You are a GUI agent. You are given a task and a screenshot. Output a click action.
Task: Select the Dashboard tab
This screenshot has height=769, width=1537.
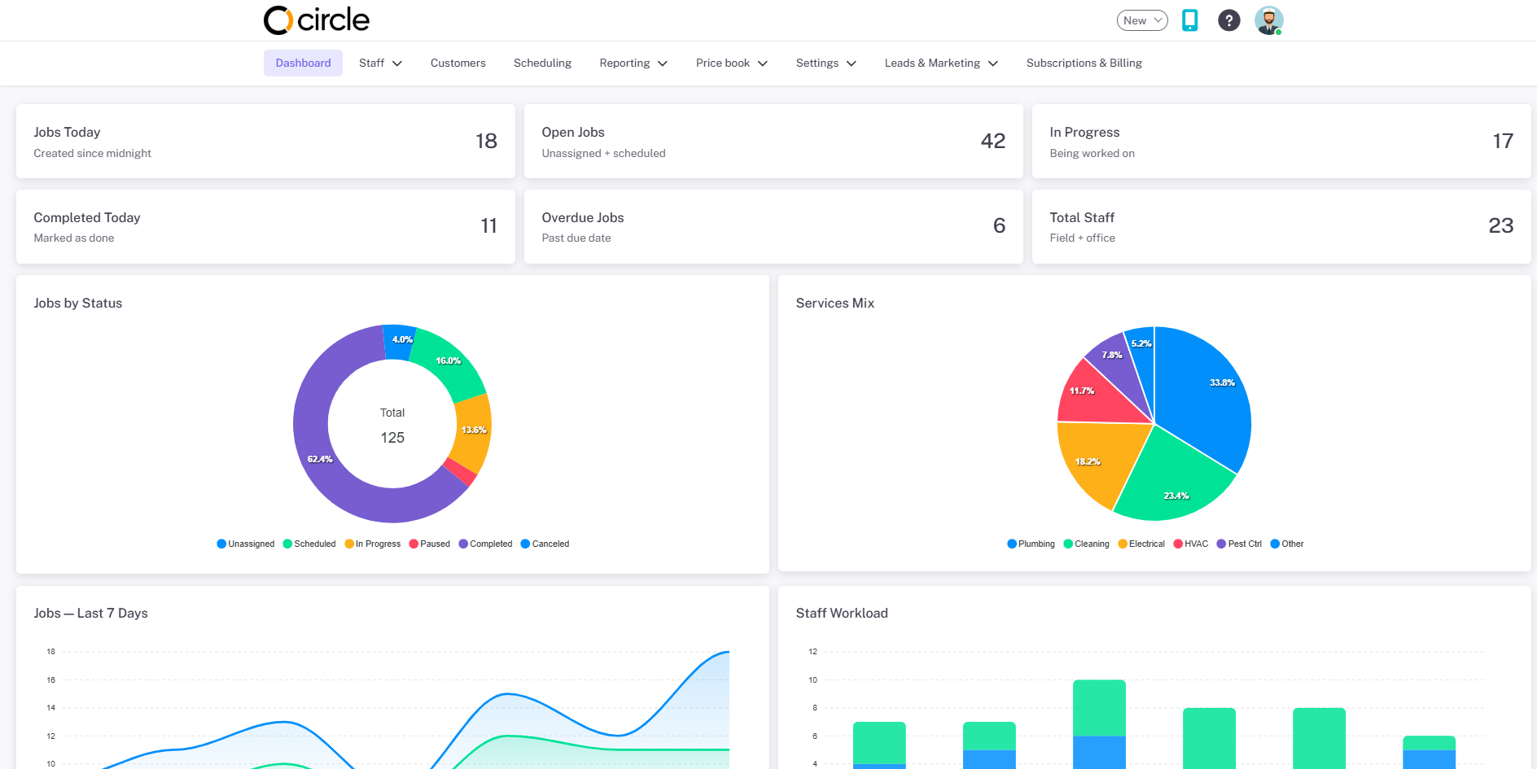[x=303, y=63]
